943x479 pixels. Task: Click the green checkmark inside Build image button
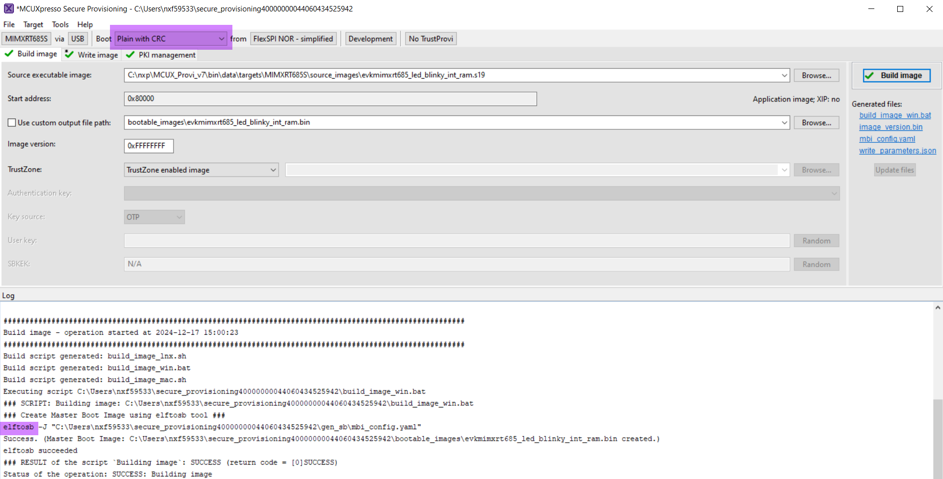point(870,75)
